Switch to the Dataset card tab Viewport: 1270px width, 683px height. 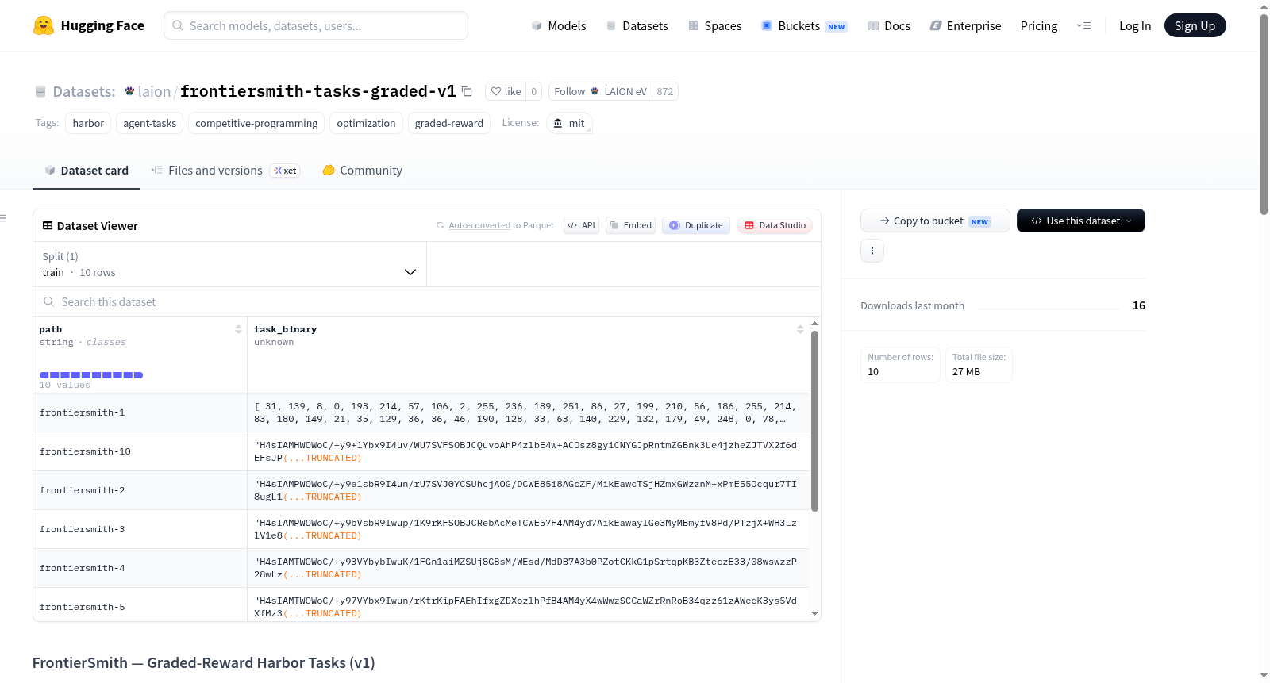pyautogui.click(x=86, y=171)
